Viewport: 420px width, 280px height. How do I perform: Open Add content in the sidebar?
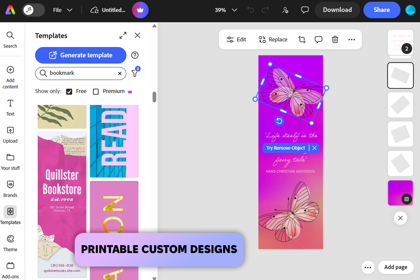10,77
